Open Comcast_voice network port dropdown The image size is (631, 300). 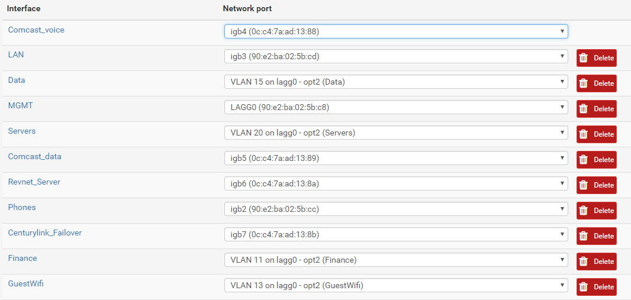(396, 31)
